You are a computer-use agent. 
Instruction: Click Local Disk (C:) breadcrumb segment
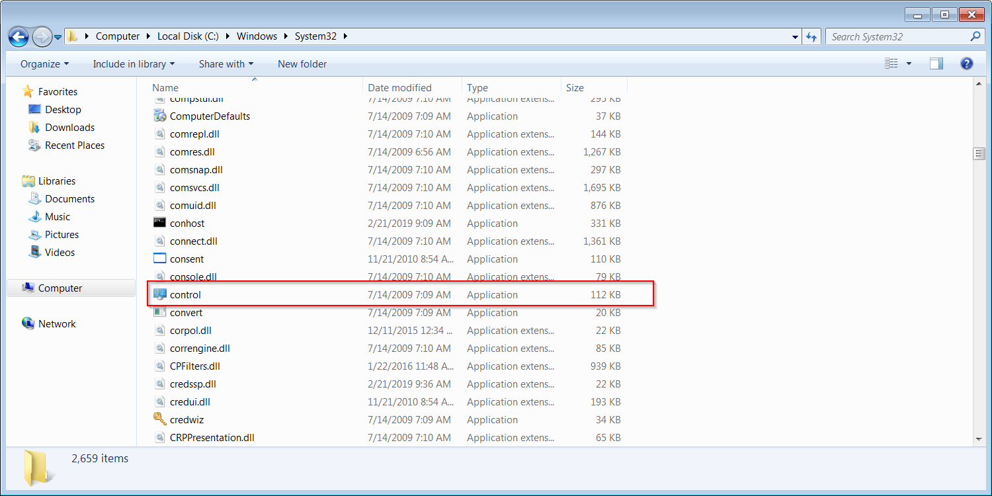[188, 36]
